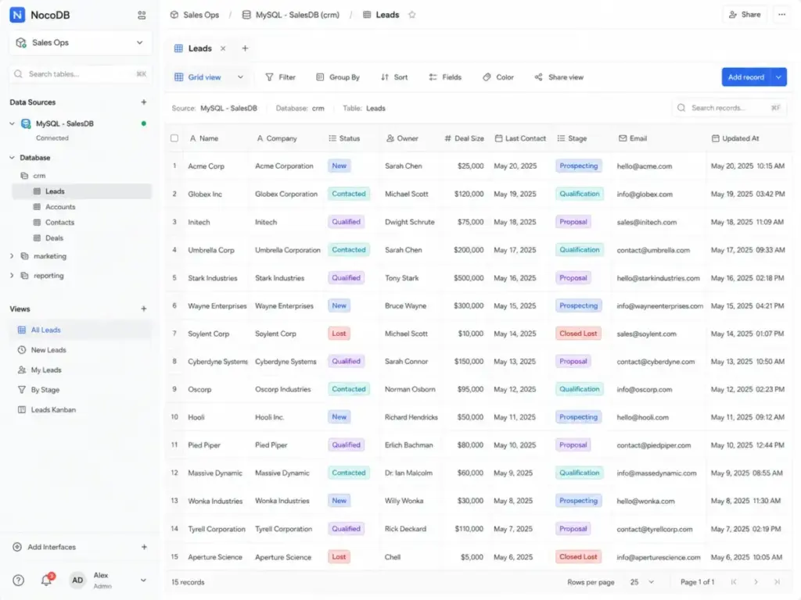
Task: Select the All Leads view
Action: tap(81, 330)
